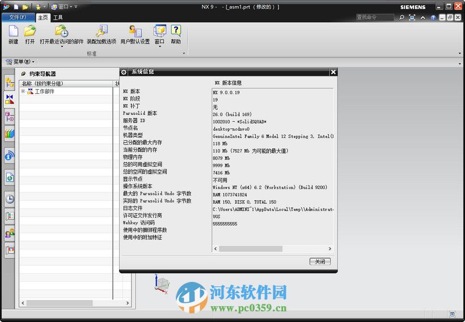465x322 pixels.
Task: Click the node name desktop-ncdnvo0
Action: click(x=231, y=129)
